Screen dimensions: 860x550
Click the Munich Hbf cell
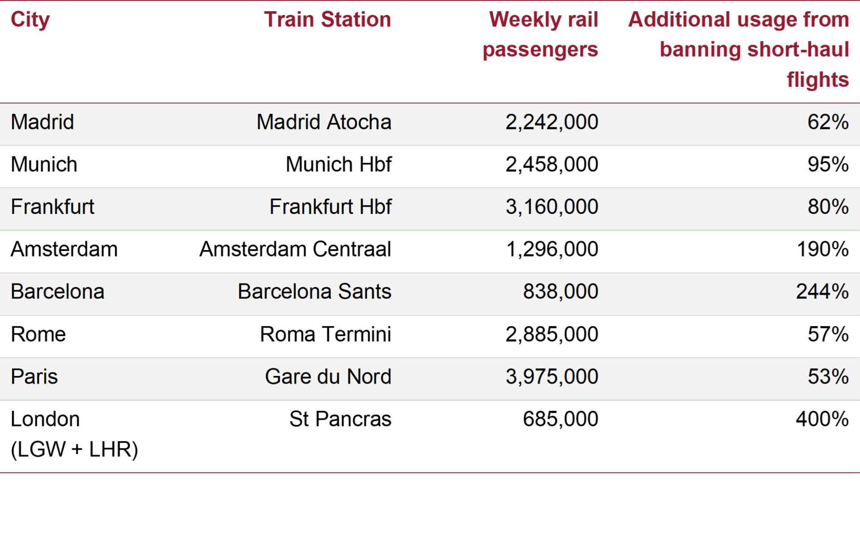point(339,164)
